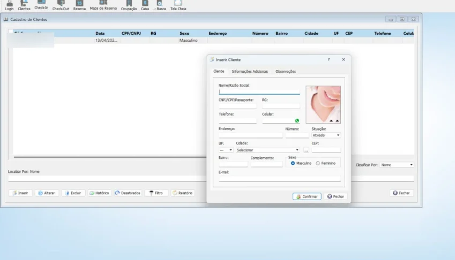Click the client photo thumbnail
The width and height of the screenshot is (455, 260).
pos(323,104)
